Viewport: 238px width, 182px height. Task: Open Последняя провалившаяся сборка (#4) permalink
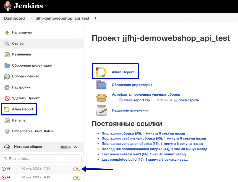click(x=154, y=149)
